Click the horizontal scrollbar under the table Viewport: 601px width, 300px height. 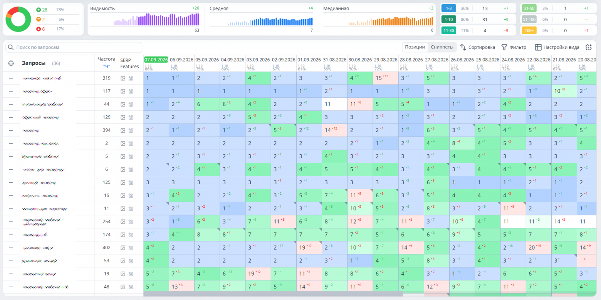point(273,294)
